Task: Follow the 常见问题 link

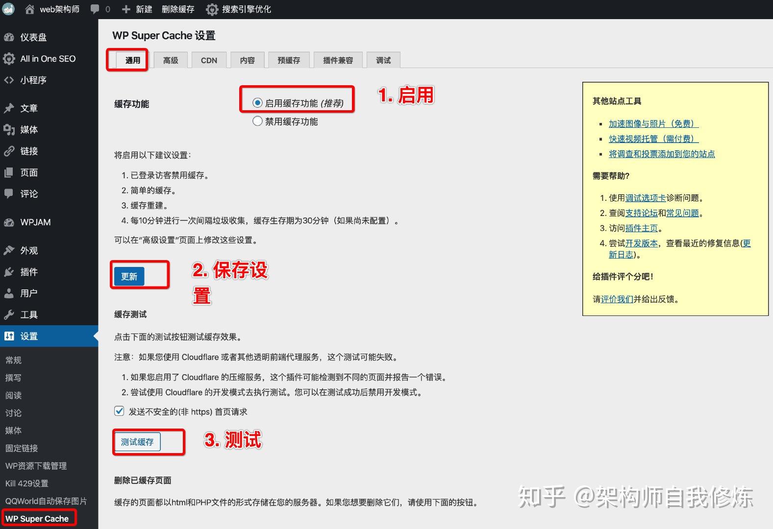Action: (683, 213)
